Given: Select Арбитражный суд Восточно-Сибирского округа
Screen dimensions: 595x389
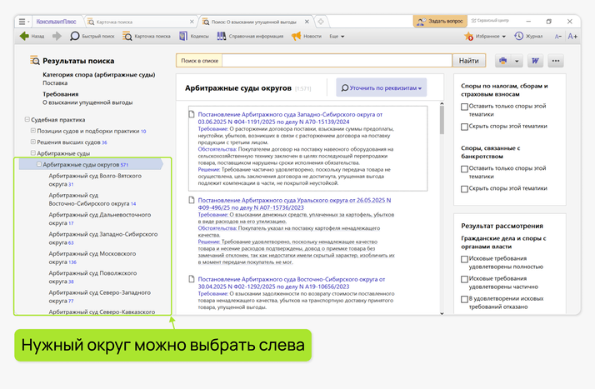Looking at the screenshot, I should (x=92, y=199).
